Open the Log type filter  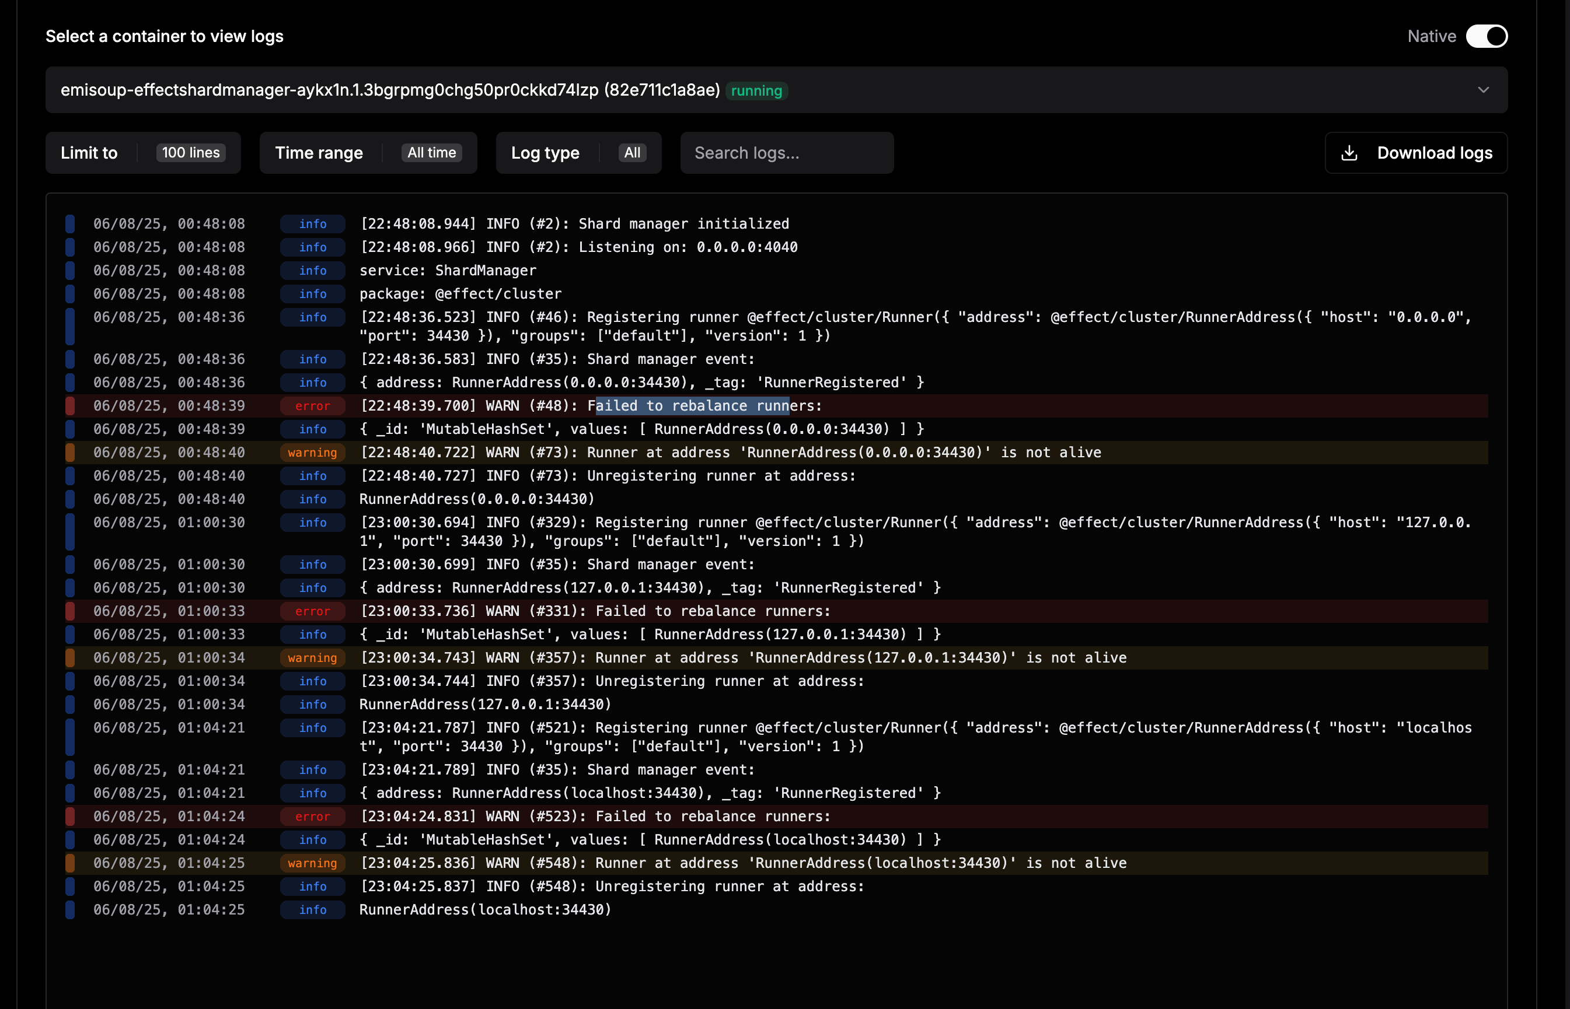tap(578, 153)
